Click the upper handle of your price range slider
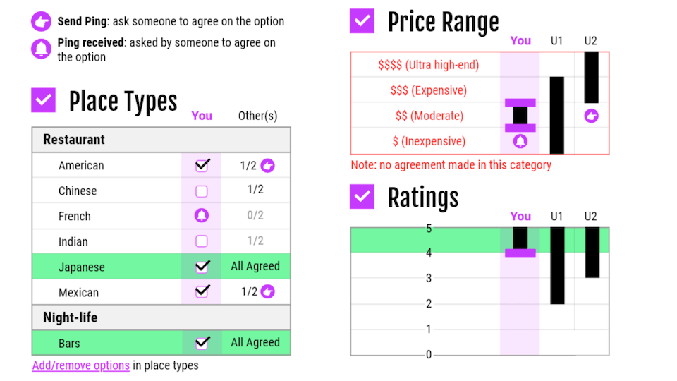677x381 pixels. pos(520,103)
